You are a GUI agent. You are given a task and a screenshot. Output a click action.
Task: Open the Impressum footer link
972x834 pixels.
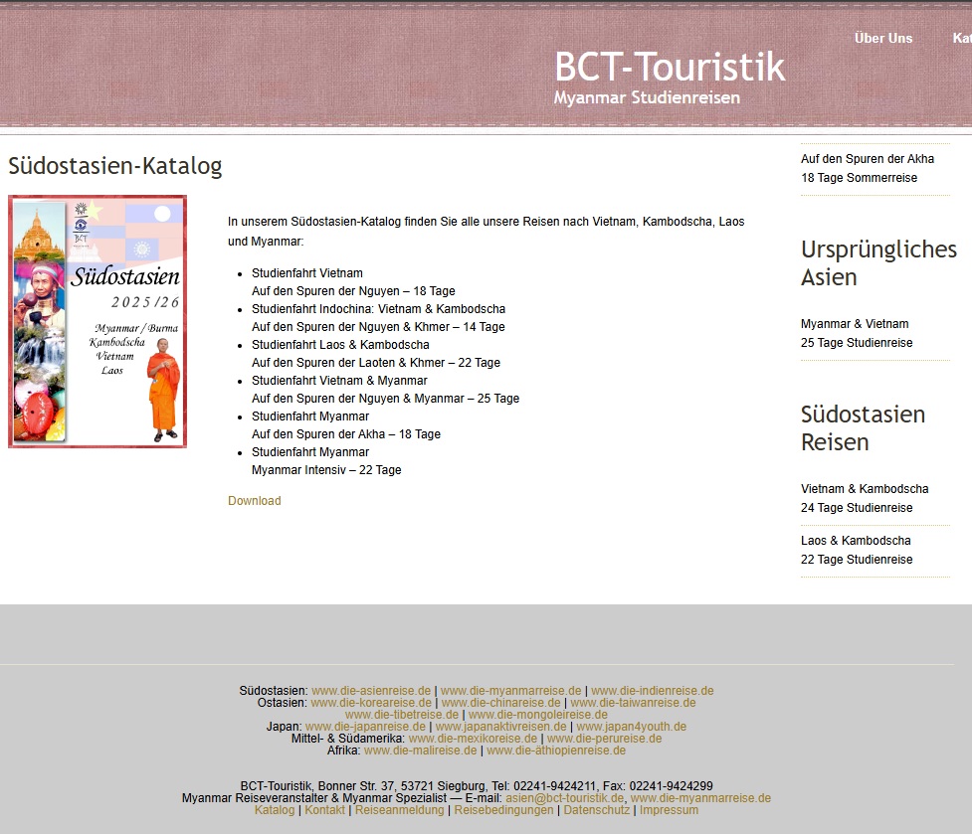point(669,810)
